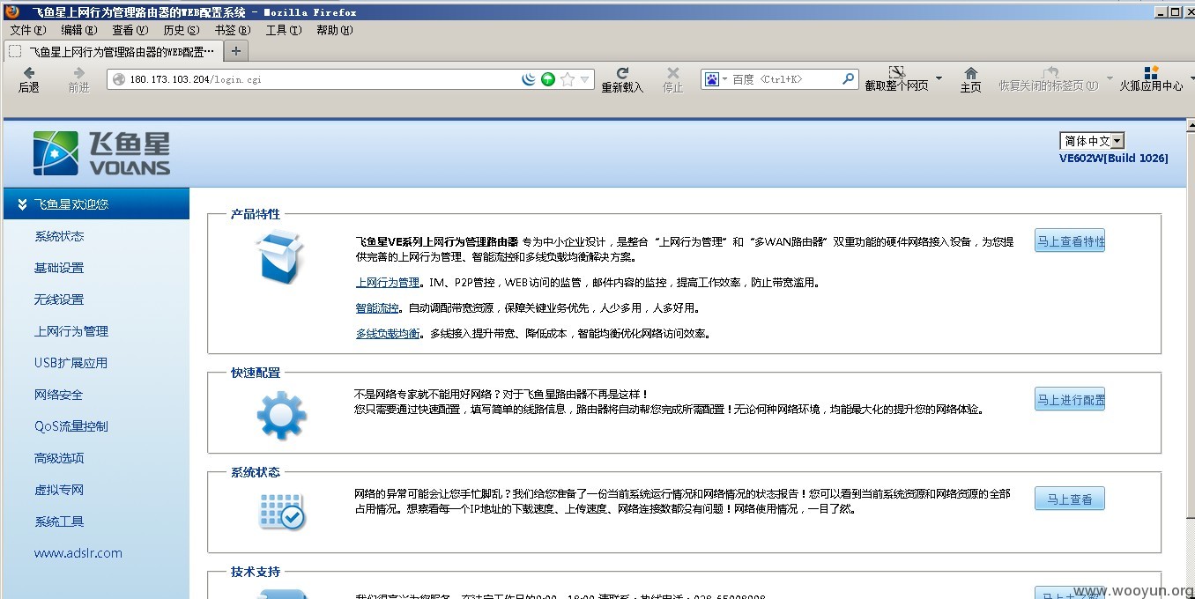The image size is (1195, 599).
Task: Expand the restore closed tabs dropdown arrow
Action: tap(1110, 78)
